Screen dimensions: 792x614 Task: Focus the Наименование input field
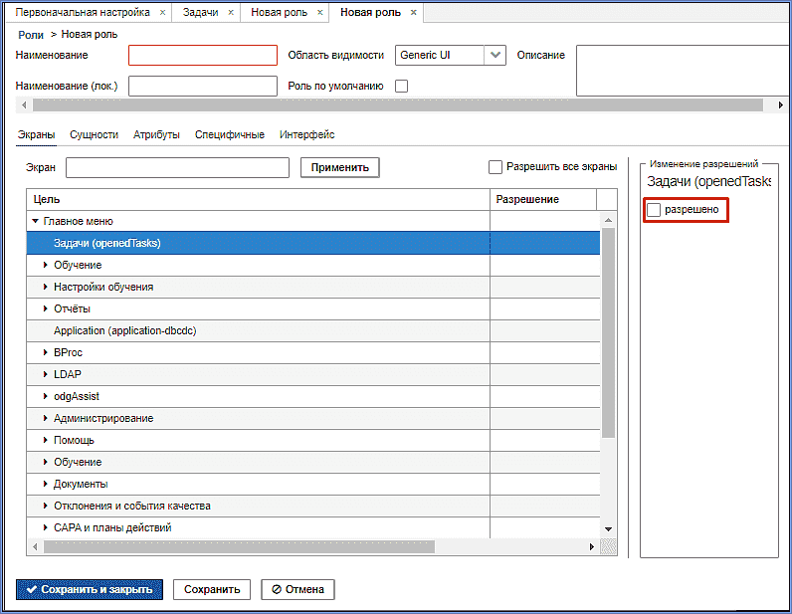pyautogui.click(x=203, y=55)
